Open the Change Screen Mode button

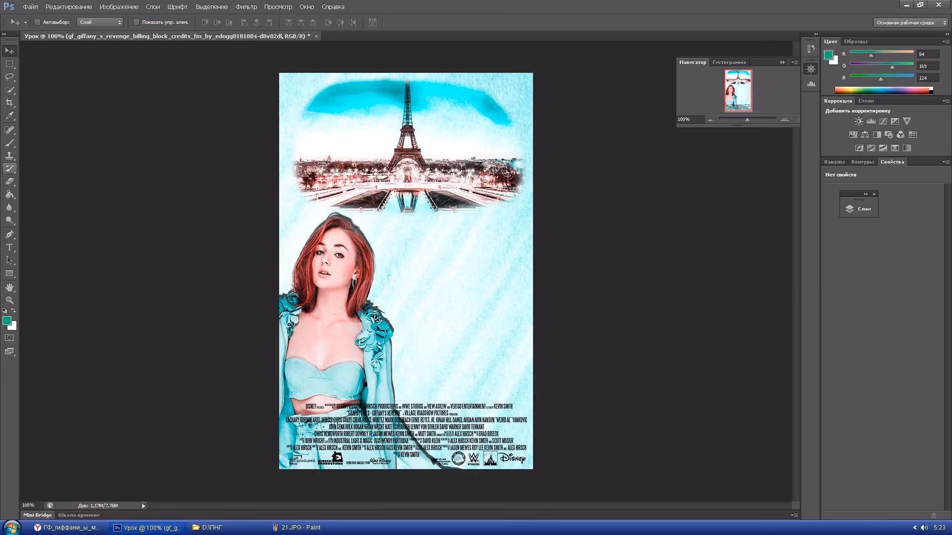(x=9, y=352)
